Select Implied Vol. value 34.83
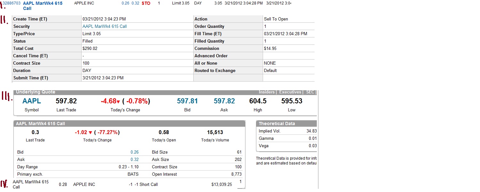 pyautogui.click(x=311, y=131)
